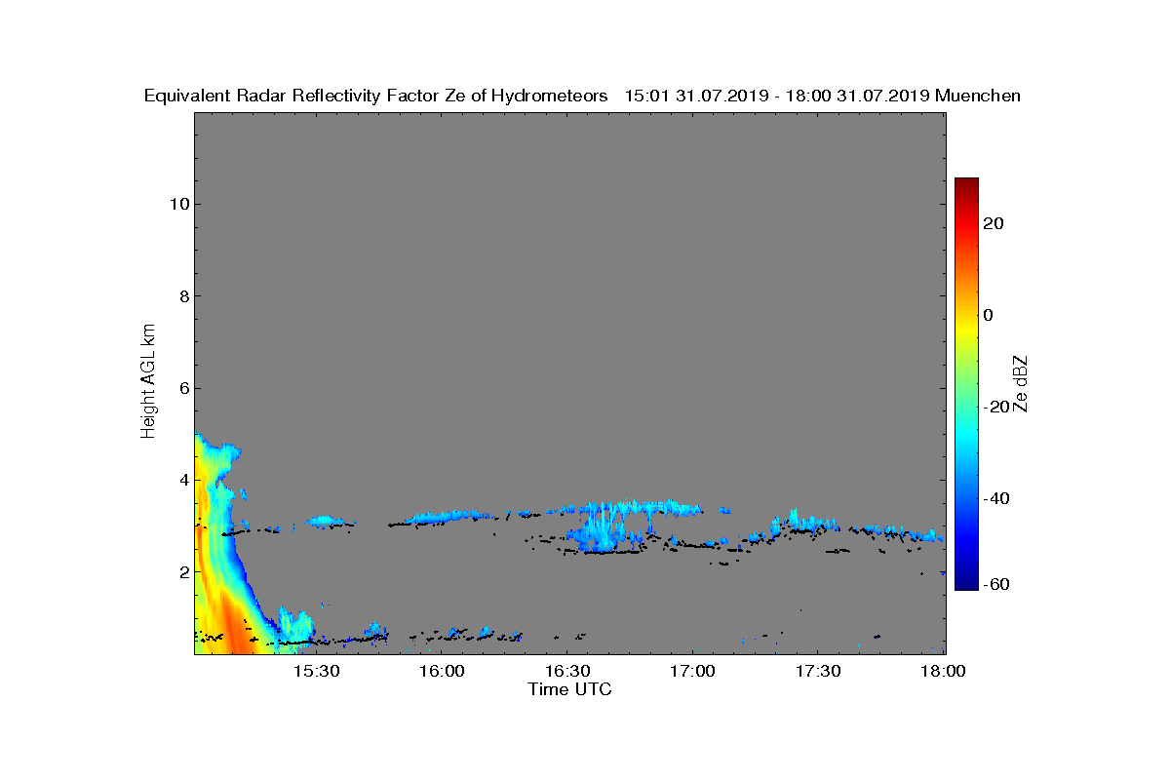This screenshot has width=1170, height=780.
Task: Click the 16:30 time tick label
Action: 568,671
